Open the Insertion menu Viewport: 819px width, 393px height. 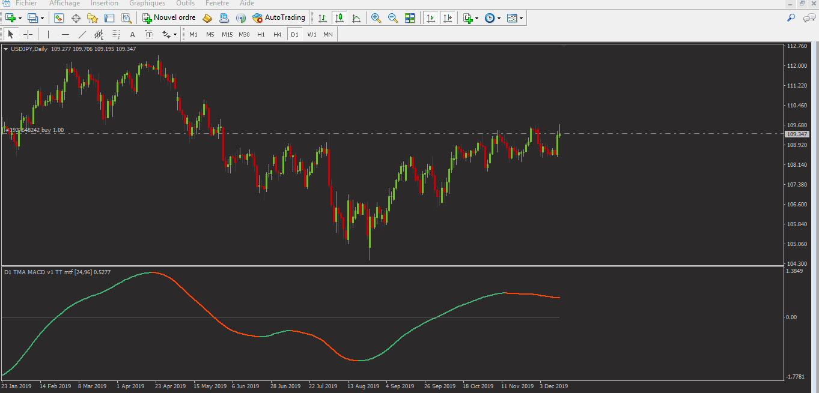(x=105, y=3)
